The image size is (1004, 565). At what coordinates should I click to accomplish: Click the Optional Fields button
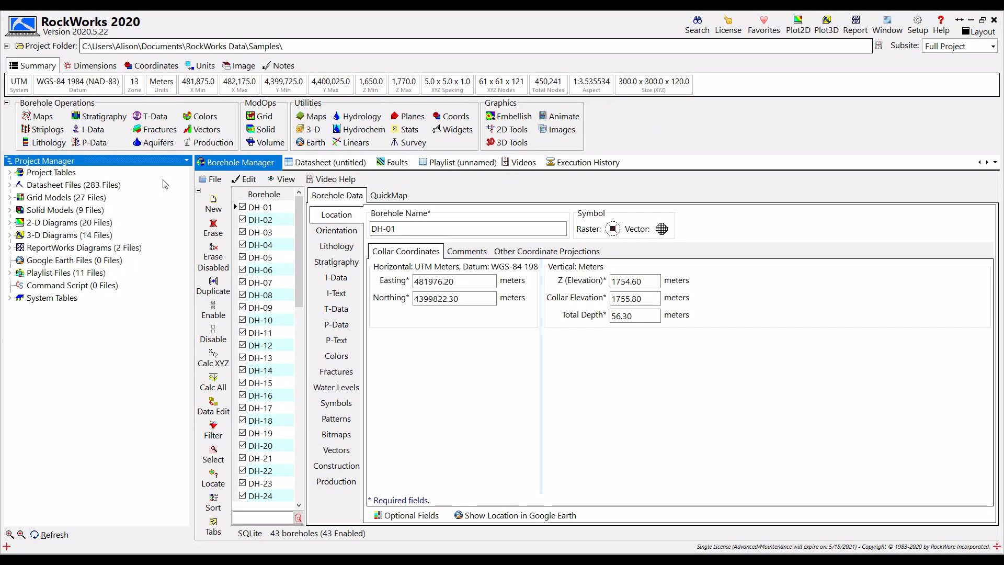click(x=406, y=515)
